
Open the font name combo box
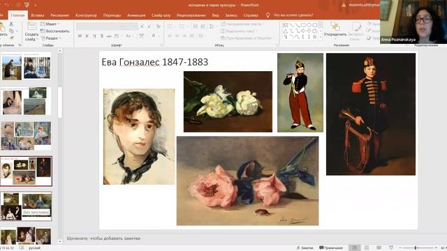(x=101, y=26)
